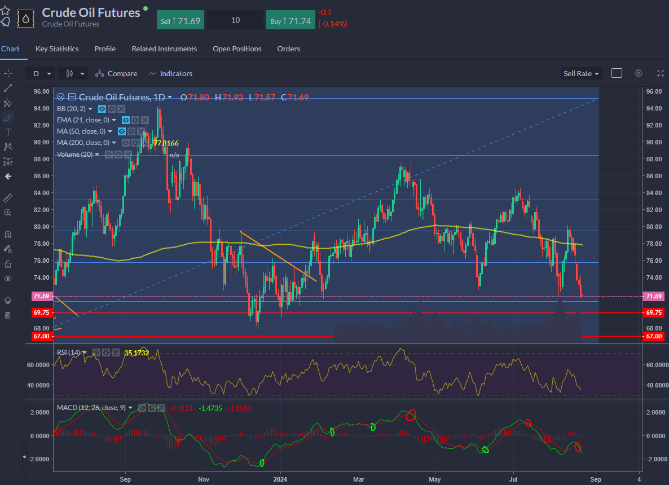The height and width of the screenshot is (485, 669).
Task: Click the red 69.75 price level marker
Action: point(654,312)
